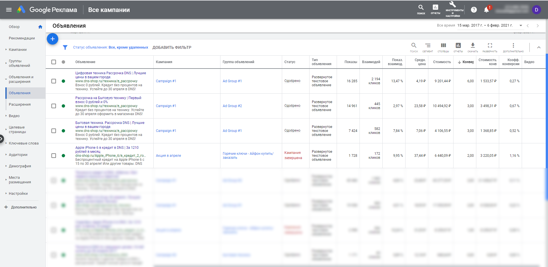Image resolution: width=548 pixels, height=267 pixels.
Task: Download the table data
Action: click(473, 47)
